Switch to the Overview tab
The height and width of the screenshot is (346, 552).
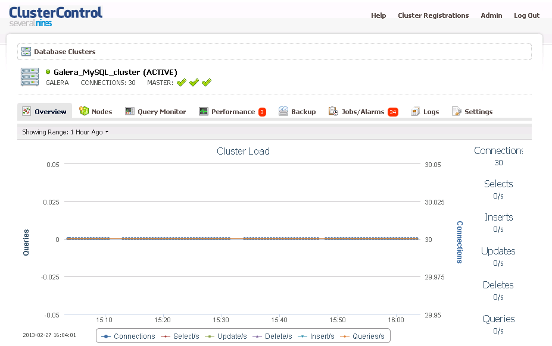[x=45, y=111]
